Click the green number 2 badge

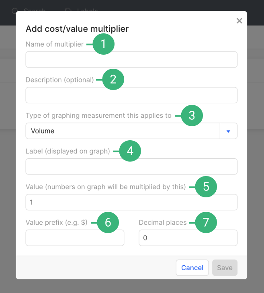[113, 80]
